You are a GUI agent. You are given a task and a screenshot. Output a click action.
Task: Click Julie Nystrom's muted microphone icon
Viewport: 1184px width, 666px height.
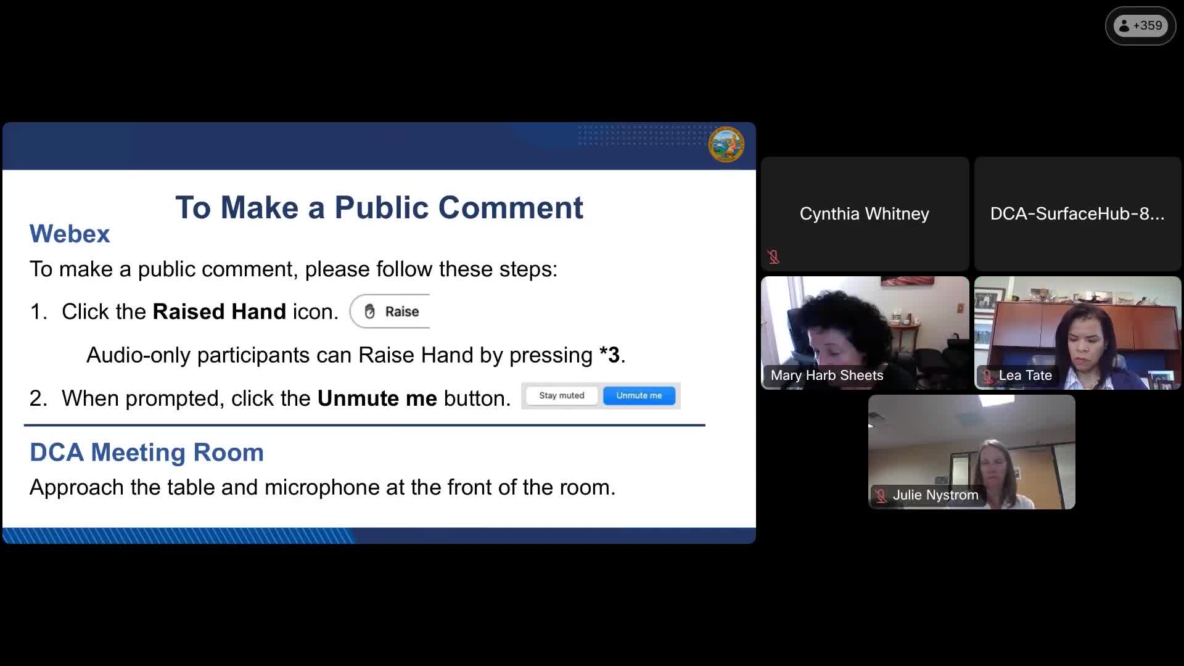pos(881,495)
